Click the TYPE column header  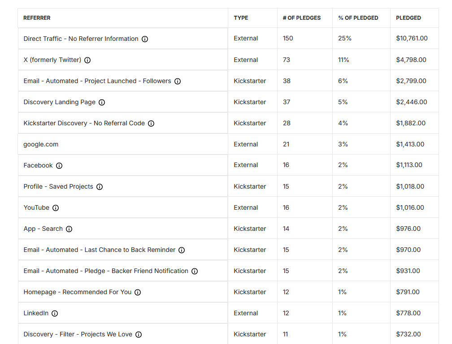[x=241, y=18]
